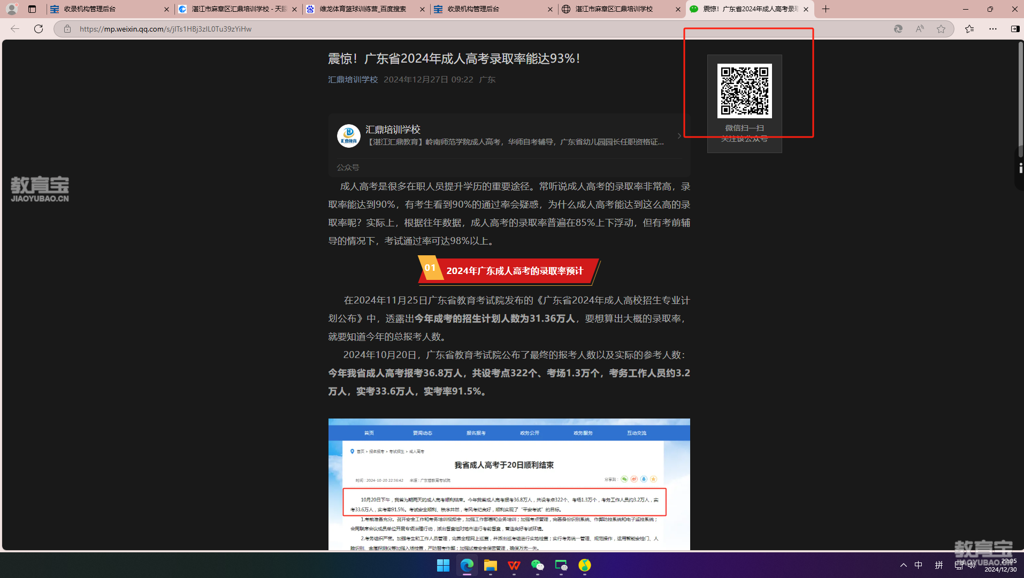Close the 湛江市麻章区汇鼎培训学校 - 天眼 tab

(294, 9)
